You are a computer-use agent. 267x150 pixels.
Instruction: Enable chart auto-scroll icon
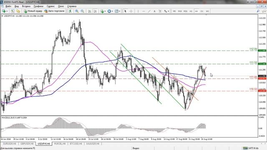(x=90, y=11)
